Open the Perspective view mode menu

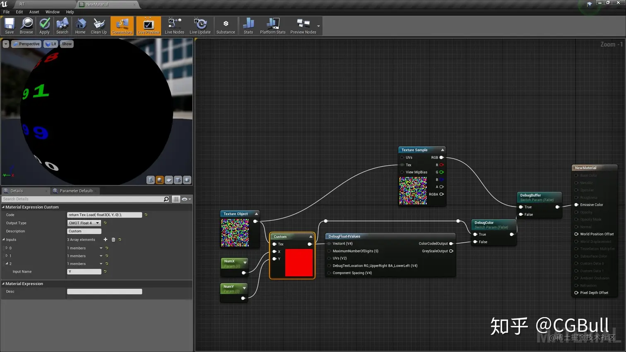pos(26,44)
